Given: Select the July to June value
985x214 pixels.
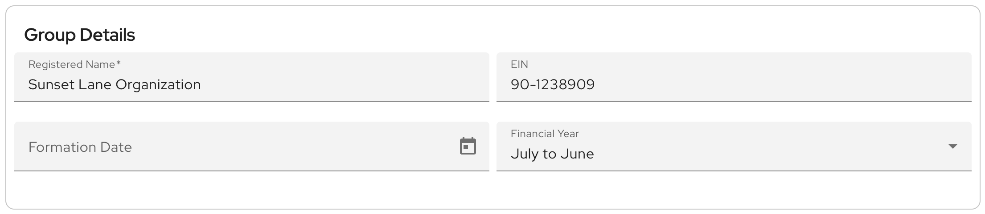Looking at the screenshot, I should (x=552, y=154).
